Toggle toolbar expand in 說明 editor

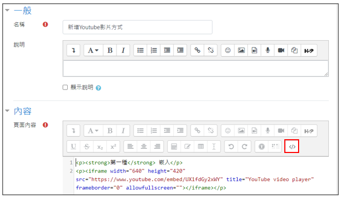pos(74,50)
